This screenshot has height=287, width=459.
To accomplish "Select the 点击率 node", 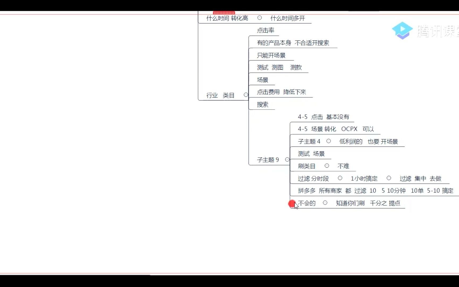I will (x=266, y=30).
